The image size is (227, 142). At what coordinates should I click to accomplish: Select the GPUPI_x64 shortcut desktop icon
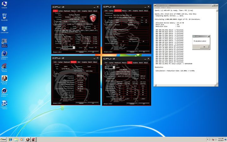click(4, 80)
